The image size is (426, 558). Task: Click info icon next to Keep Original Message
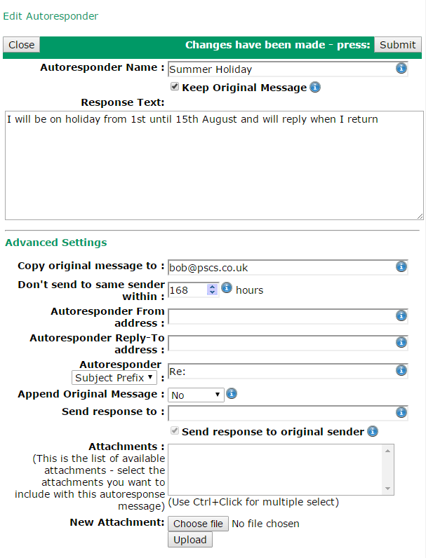pyautogui.click(x=315, y=87)
